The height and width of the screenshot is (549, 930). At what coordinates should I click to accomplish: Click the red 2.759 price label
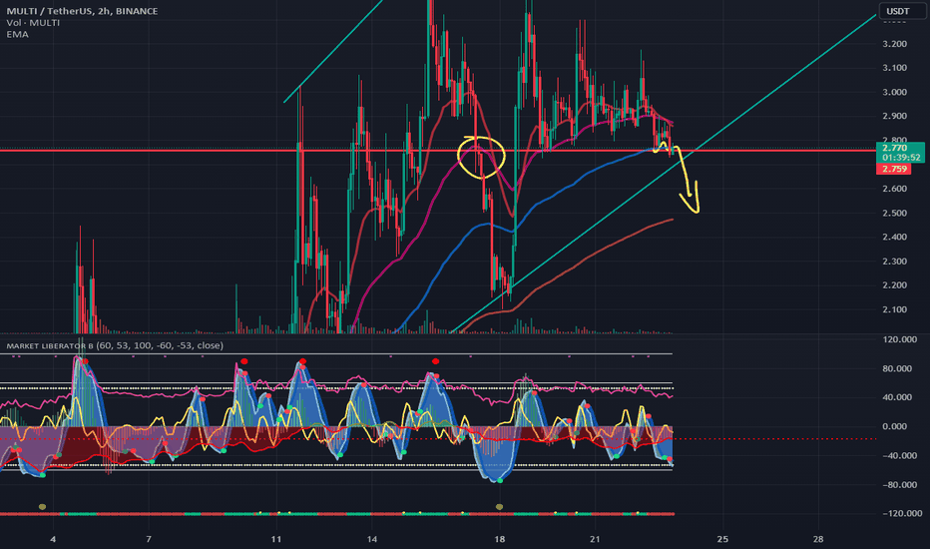(894, 169)
